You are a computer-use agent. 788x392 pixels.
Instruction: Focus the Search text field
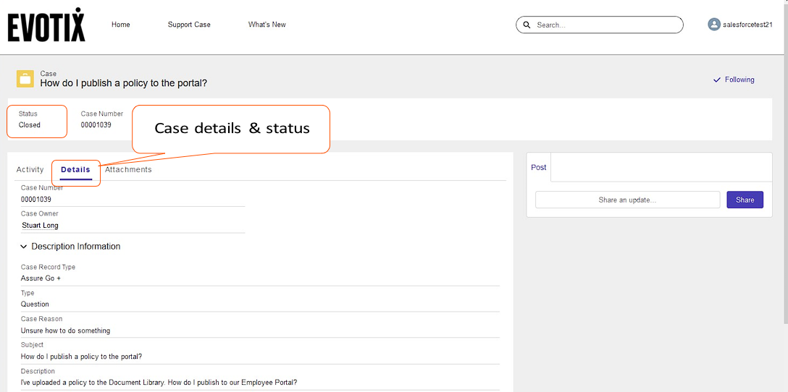pos(605,25)
